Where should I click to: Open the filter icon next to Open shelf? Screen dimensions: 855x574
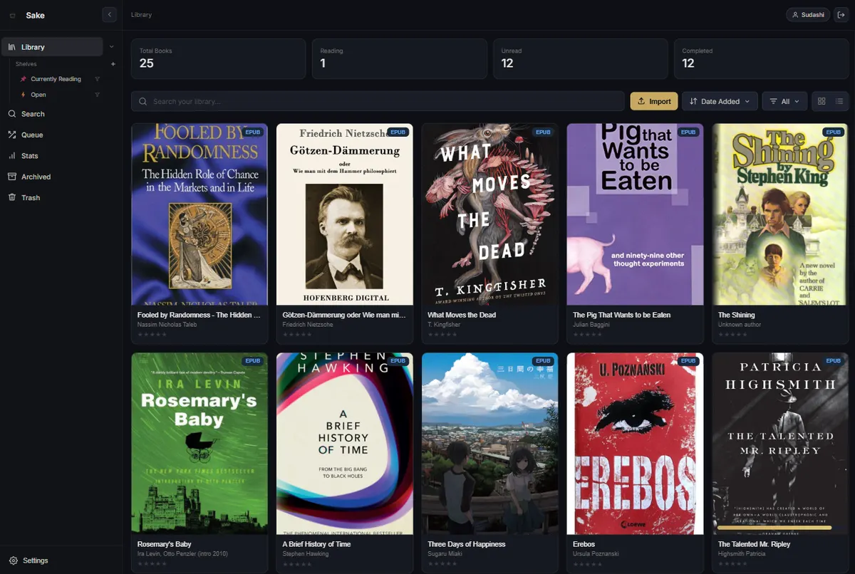pos(98,95)
